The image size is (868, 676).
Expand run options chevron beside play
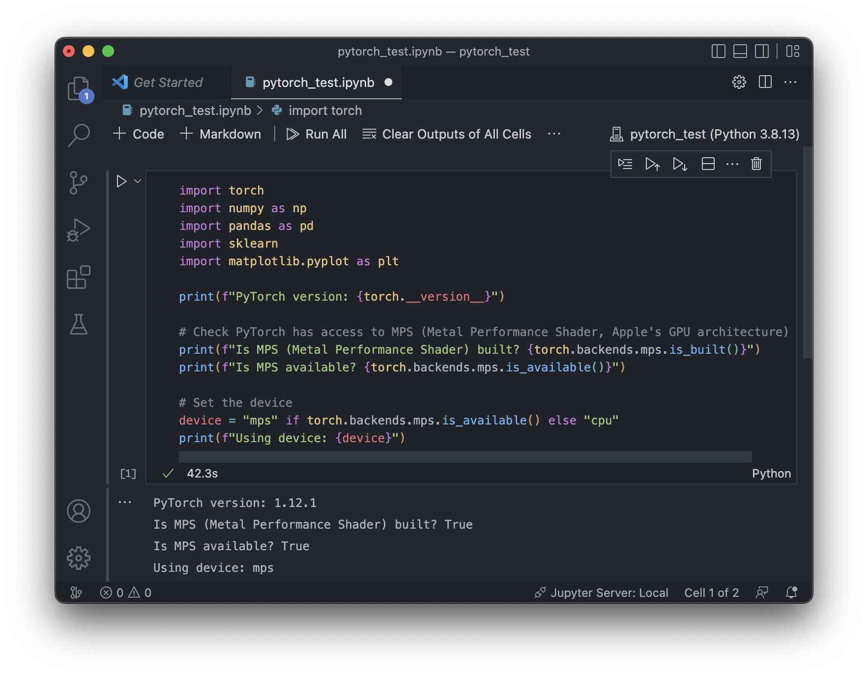138,181
